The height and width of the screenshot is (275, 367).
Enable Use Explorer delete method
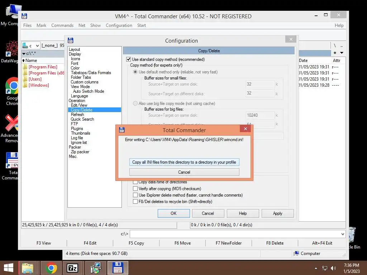click(135, 195)
